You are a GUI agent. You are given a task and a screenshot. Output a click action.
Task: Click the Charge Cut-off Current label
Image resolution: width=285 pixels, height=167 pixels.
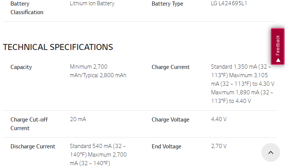(29, 124)
